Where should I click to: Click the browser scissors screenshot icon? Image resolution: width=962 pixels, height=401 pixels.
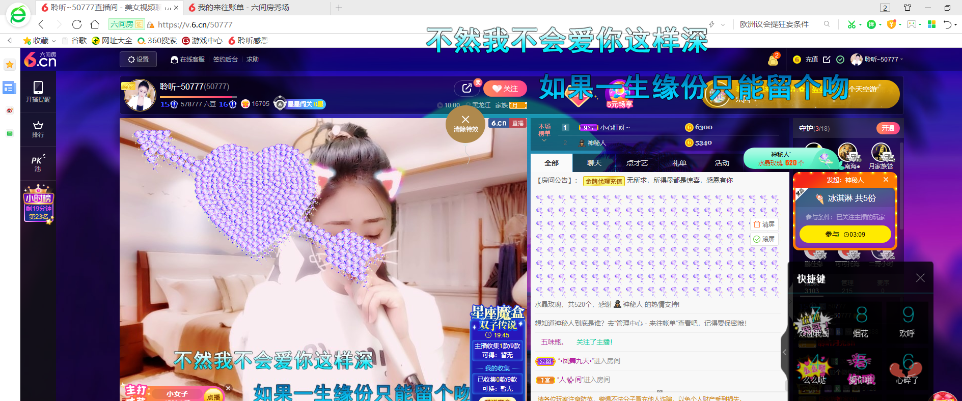[851, 24]
